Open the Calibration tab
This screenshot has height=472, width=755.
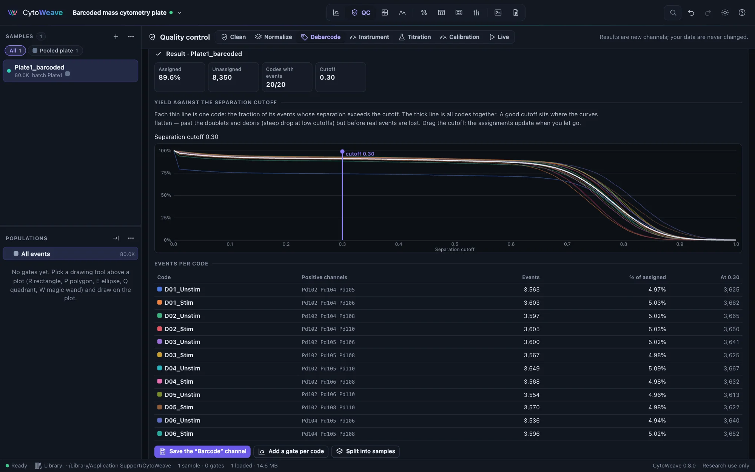460,37
